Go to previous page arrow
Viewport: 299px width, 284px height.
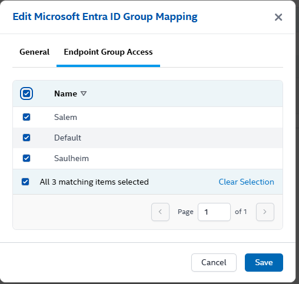pyautogui.click(x=160, y=212)
